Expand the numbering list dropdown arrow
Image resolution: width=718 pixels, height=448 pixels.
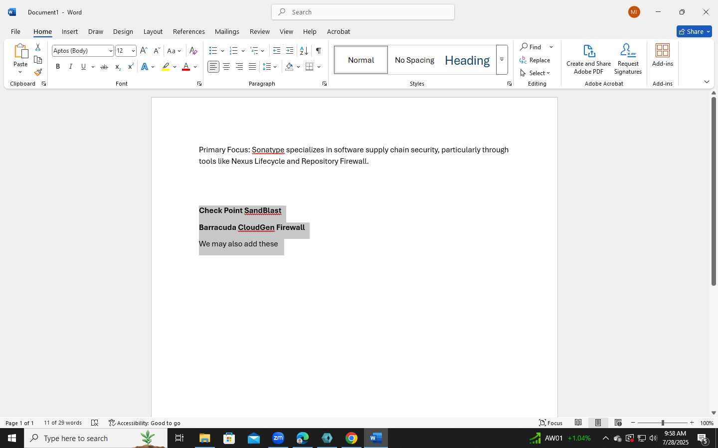[x=243, y=51]
